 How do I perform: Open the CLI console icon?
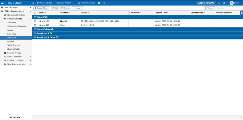pos(219,3)
